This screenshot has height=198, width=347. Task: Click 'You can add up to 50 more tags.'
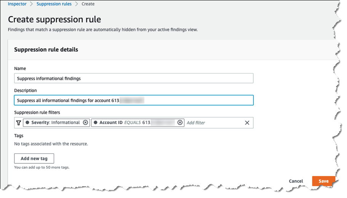tap(42, 167)
